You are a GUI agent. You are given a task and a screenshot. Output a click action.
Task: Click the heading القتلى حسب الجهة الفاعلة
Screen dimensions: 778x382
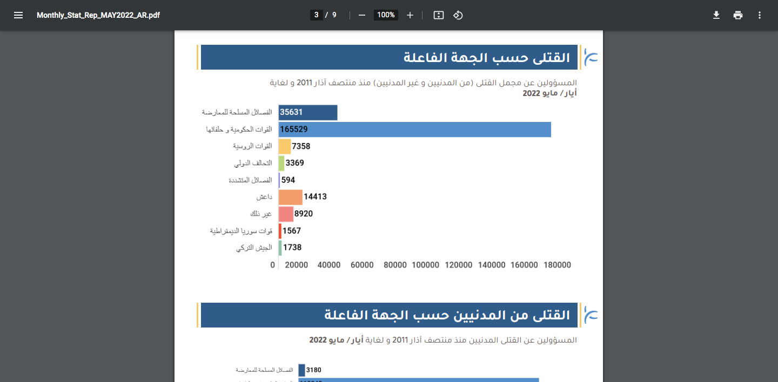point(487,58)
